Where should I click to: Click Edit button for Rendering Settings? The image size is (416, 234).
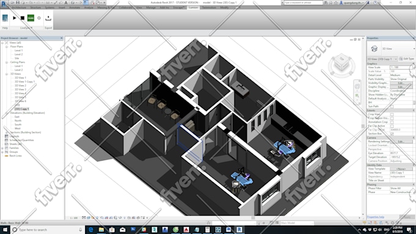pos(401,142)
